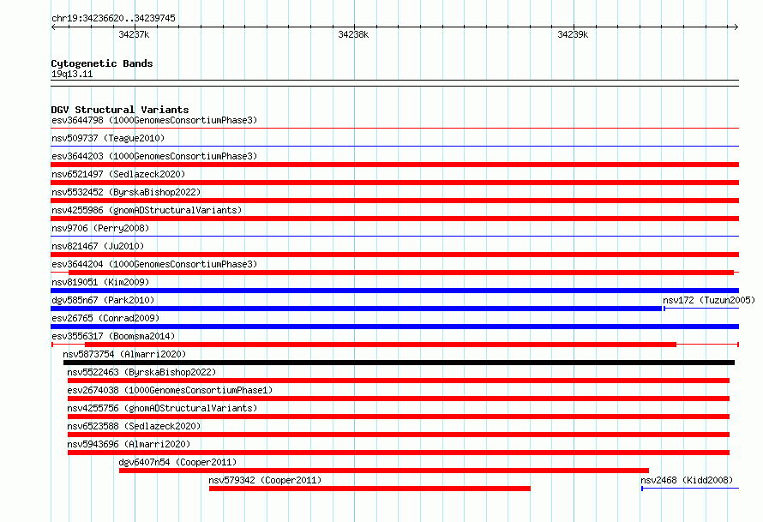Select nsv819051 (Kim2009) label
The width and height of the screenshot is (763, 522).
tap(100, 282)
